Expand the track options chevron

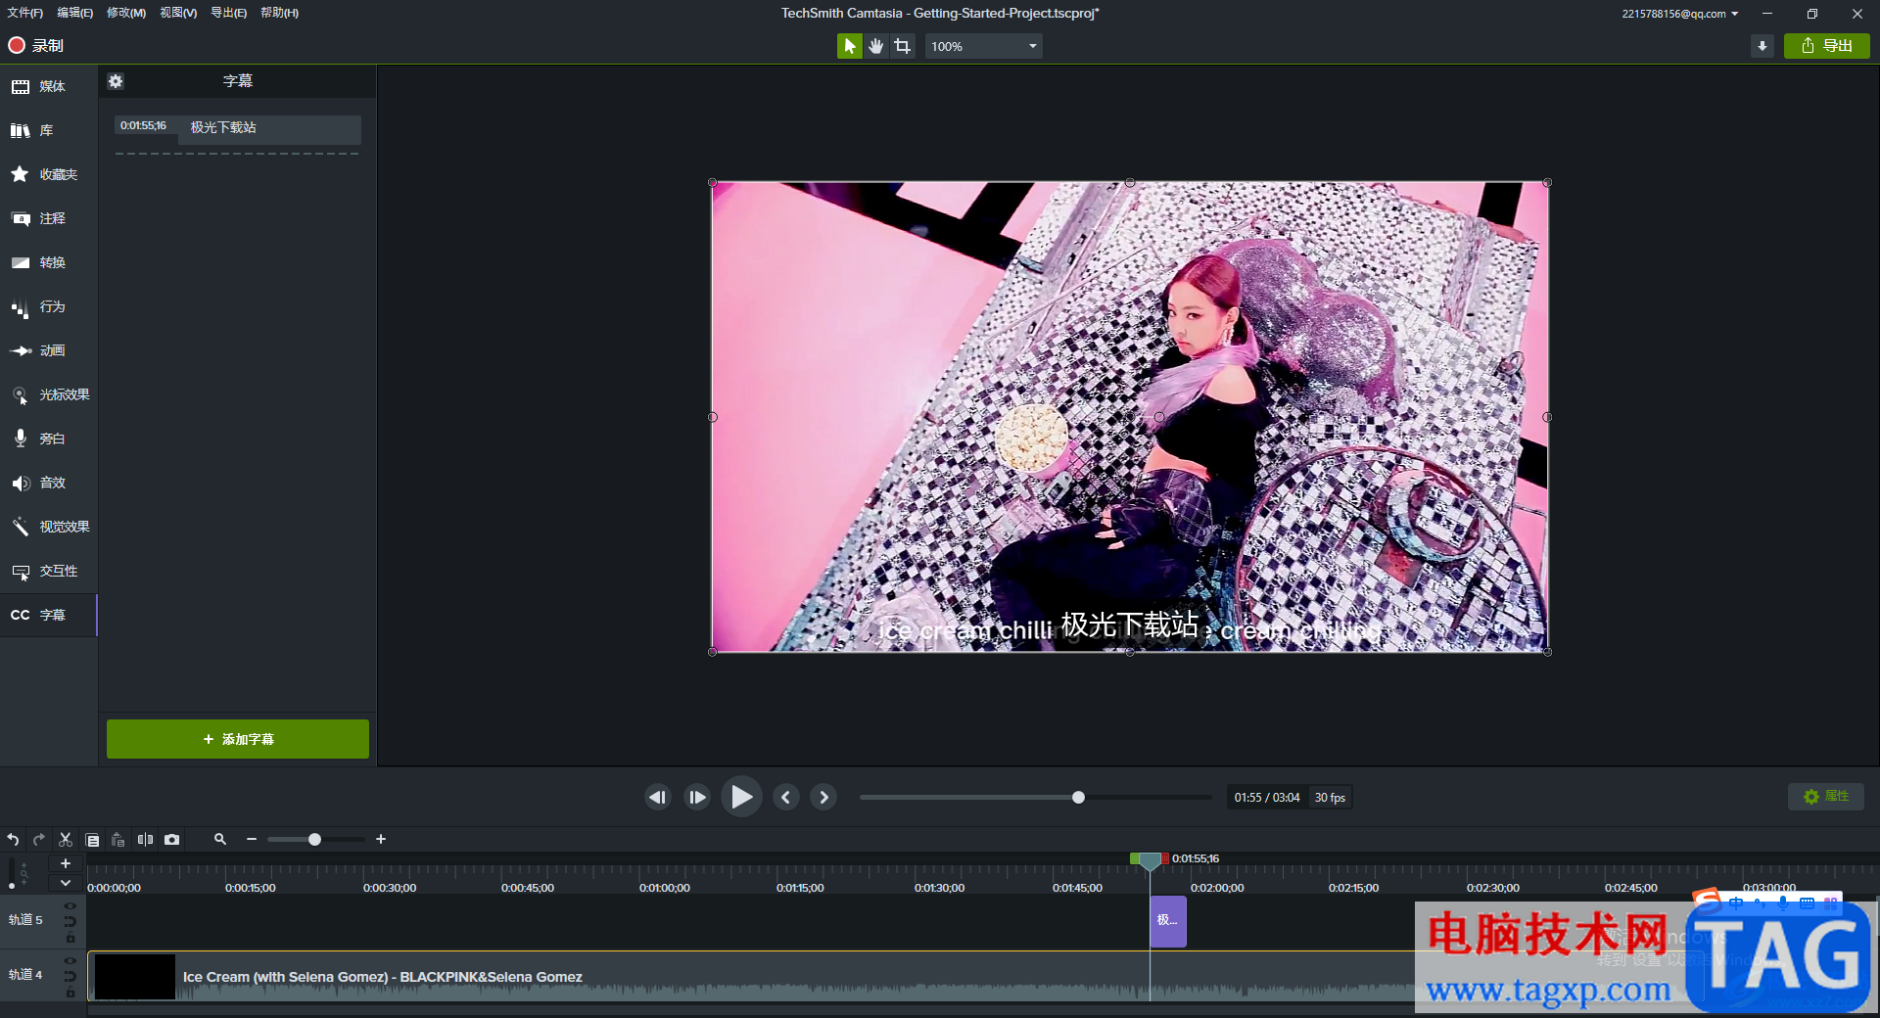point(66,883)
